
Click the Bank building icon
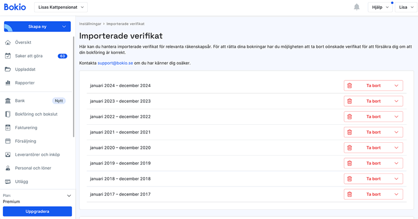8,101
